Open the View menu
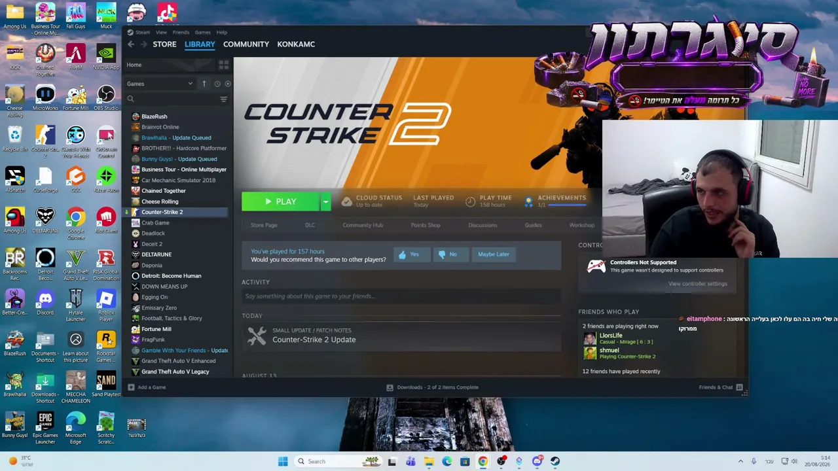Screen dimensions: 838x471 pyautogui.click(x=161, y=32)
